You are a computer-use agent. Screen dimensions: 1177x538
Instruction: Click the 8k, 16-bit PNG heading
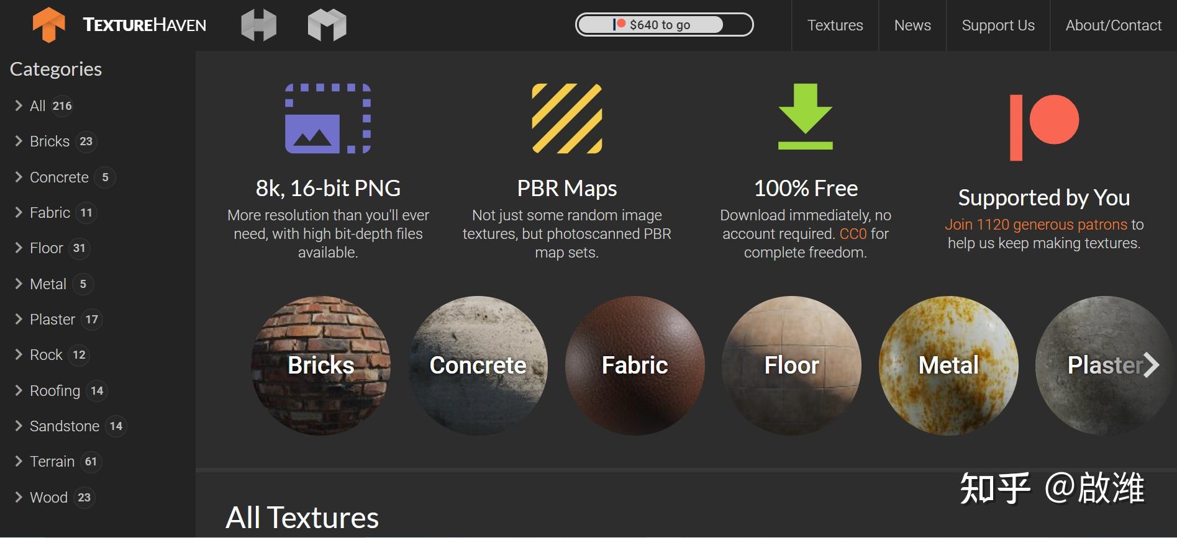pyautogui.click(x=328, y=188)
